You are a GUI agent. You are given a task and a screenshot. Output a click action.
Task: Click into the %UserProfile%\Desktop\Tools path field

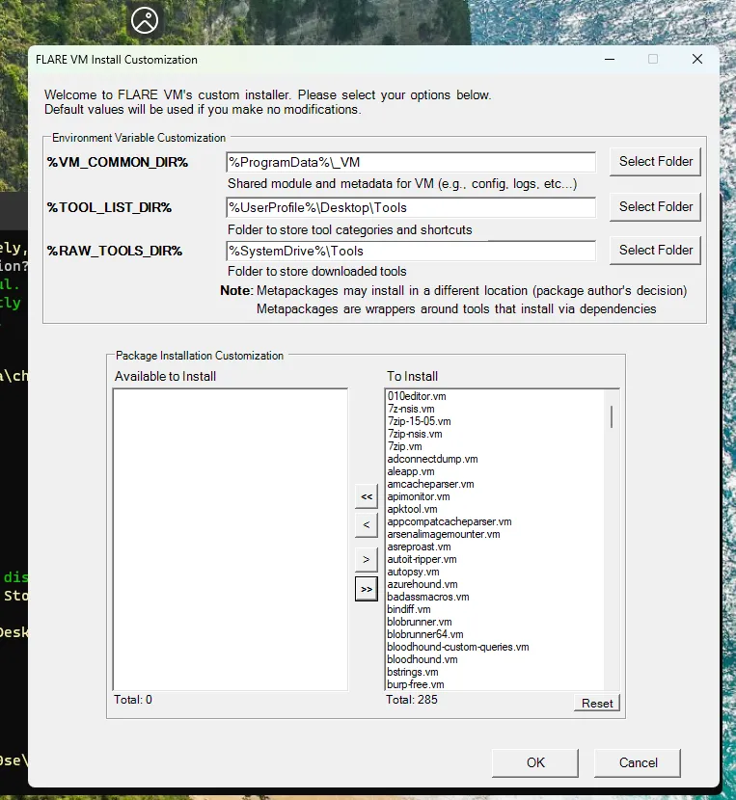pyautogui.click(x=411, y=207)
